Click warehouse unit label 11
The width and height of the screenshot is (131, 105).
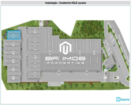tap(13, 78)
